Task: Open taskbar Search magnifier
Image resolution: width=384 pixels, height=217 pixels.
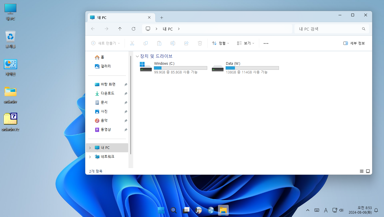Action: pos(174,210)
